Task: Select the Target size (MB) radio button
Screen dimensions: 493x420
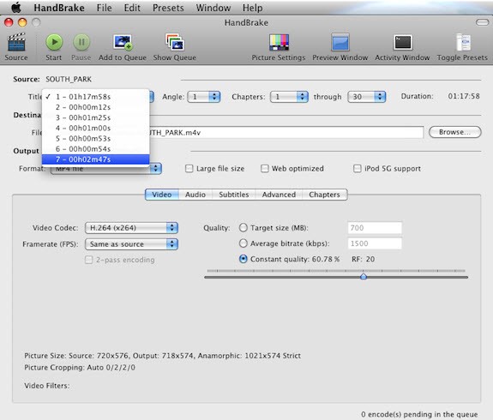Action: (243, 228)
